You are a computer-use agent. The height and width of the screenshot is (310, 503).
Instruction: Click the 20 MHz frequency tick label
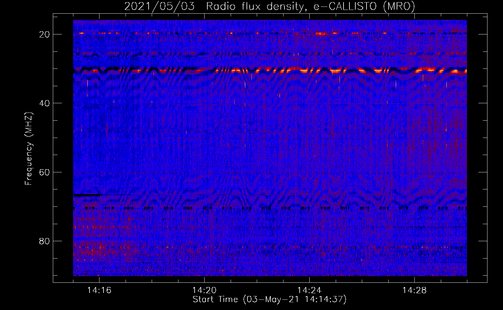click(x=44, y=34)
